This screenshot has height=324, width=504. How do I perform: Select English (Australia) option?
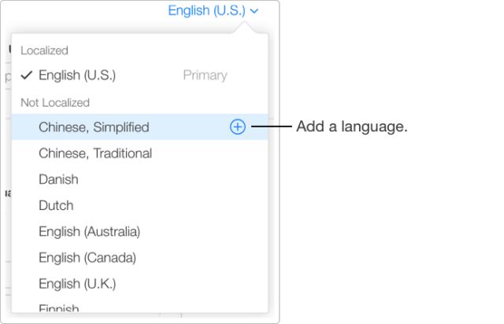tap(89, 231)
